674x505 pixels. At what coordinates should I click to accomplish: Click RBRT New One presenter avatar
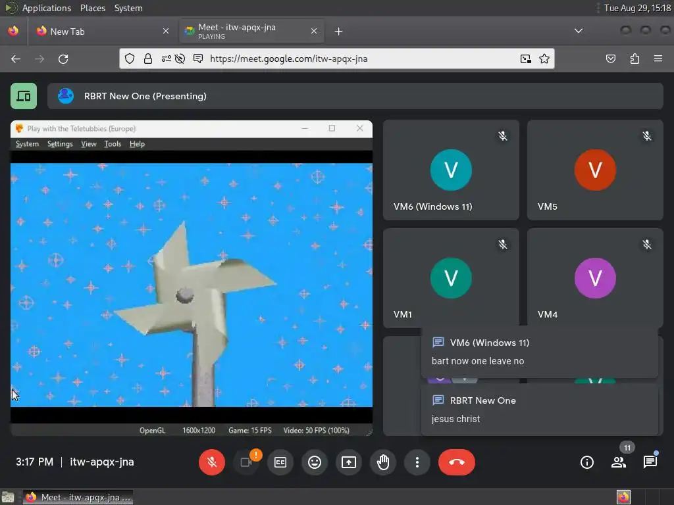pyautogui.click(x=66, y=96)
